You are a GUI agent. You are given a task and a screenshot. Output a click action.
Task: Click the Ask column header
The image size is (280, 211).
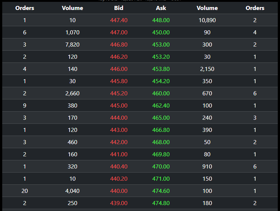pos(161,8)
